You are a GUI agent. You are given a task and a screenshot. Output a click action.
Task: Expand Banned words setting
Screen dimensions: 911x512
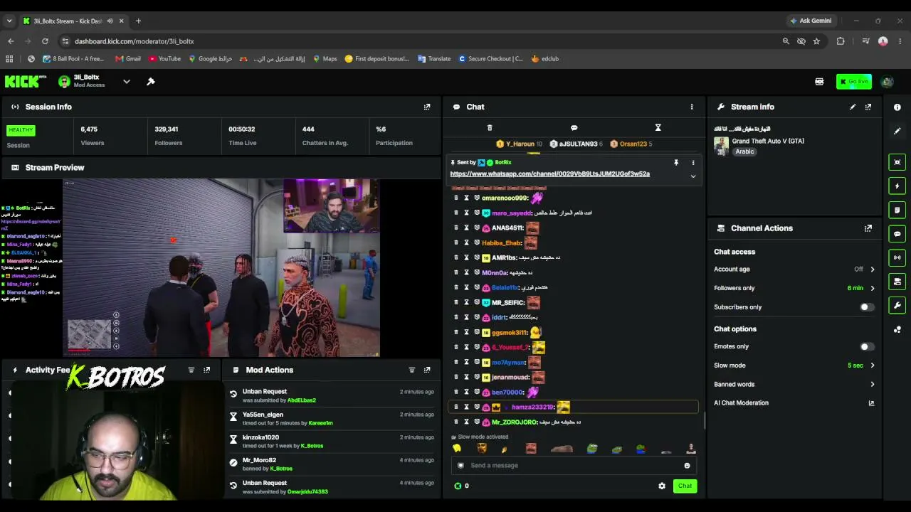(873, 384)
